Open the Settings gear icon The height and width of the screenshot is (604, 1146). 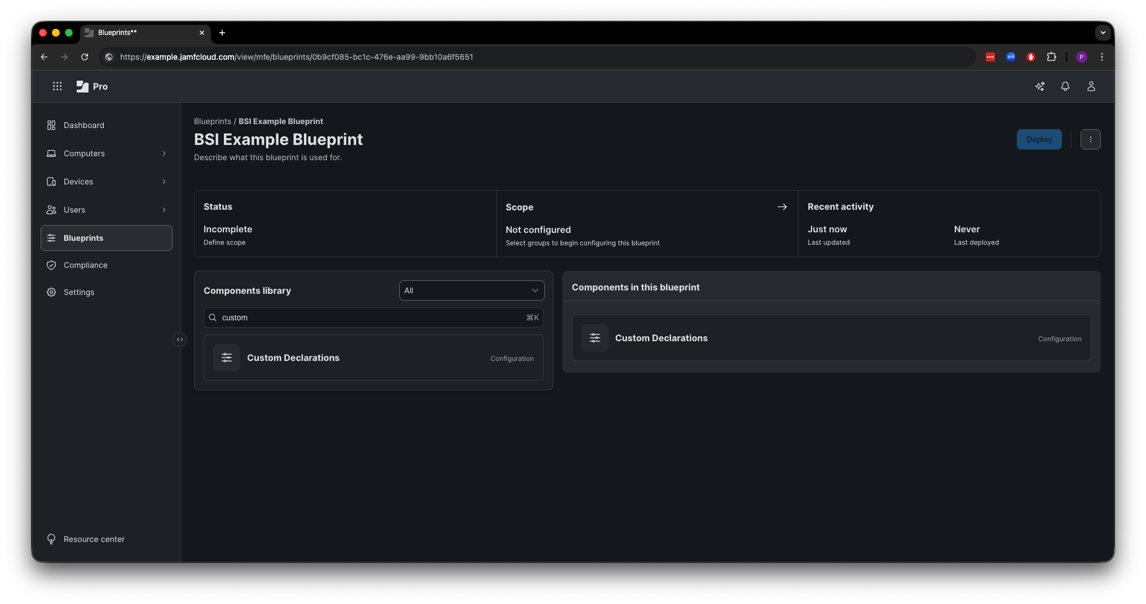[x=51, y=292]
